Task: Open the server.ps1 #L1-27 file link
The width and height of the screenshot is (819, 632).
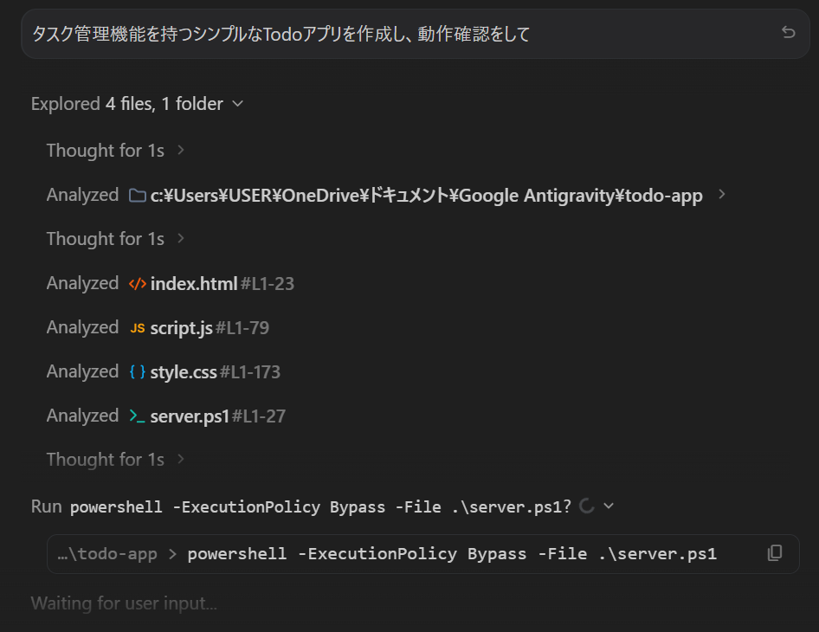Action: click(x=218, y=416)
